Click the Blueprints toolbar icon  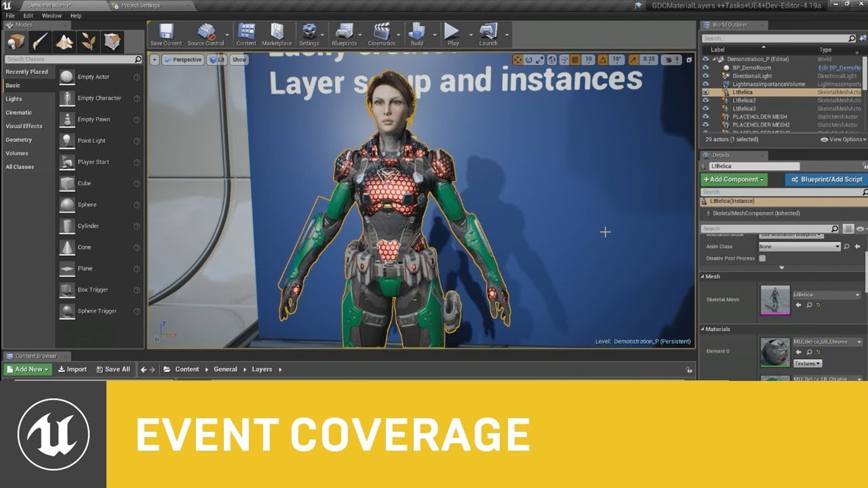pyautogui.click(x=344, y=34)
